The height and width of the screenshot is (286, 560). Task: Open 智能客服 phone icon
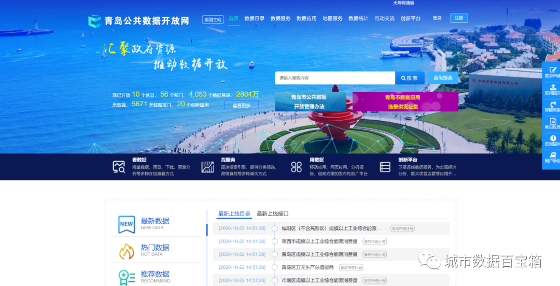553,104
